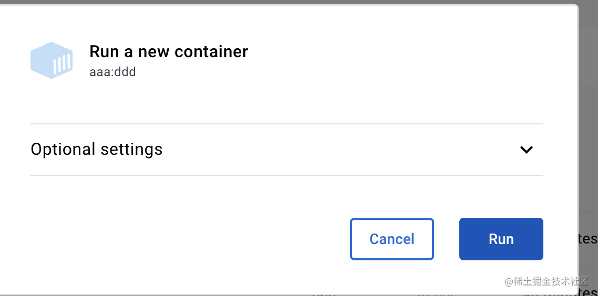598x296 pixels.
Task: Select the aaa:ddd image name text
Action: pos(112,72)
